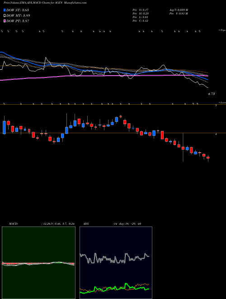Screen dimensions: 226x299
Task: Click the ADX chart panel
Action: pyautogui.click(x=116, y=263)
